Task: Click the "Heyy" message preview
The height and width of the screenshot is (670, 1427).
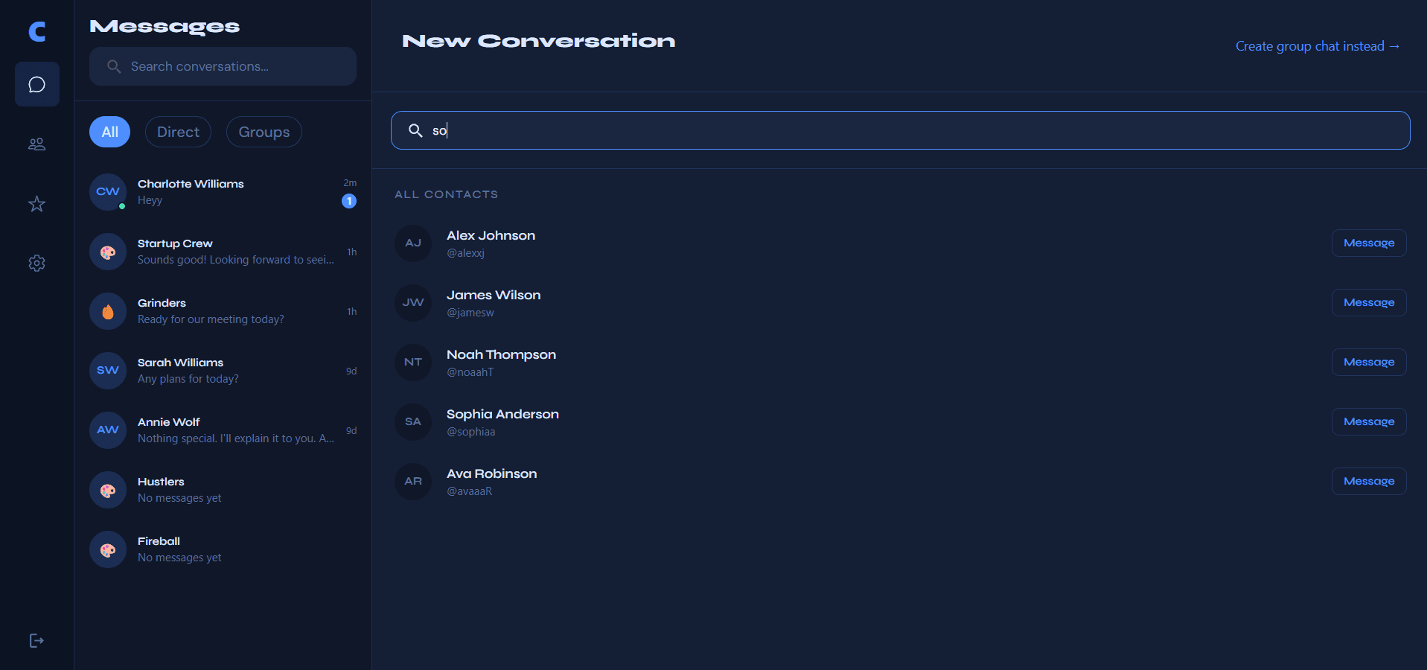Action: [150, 200]
